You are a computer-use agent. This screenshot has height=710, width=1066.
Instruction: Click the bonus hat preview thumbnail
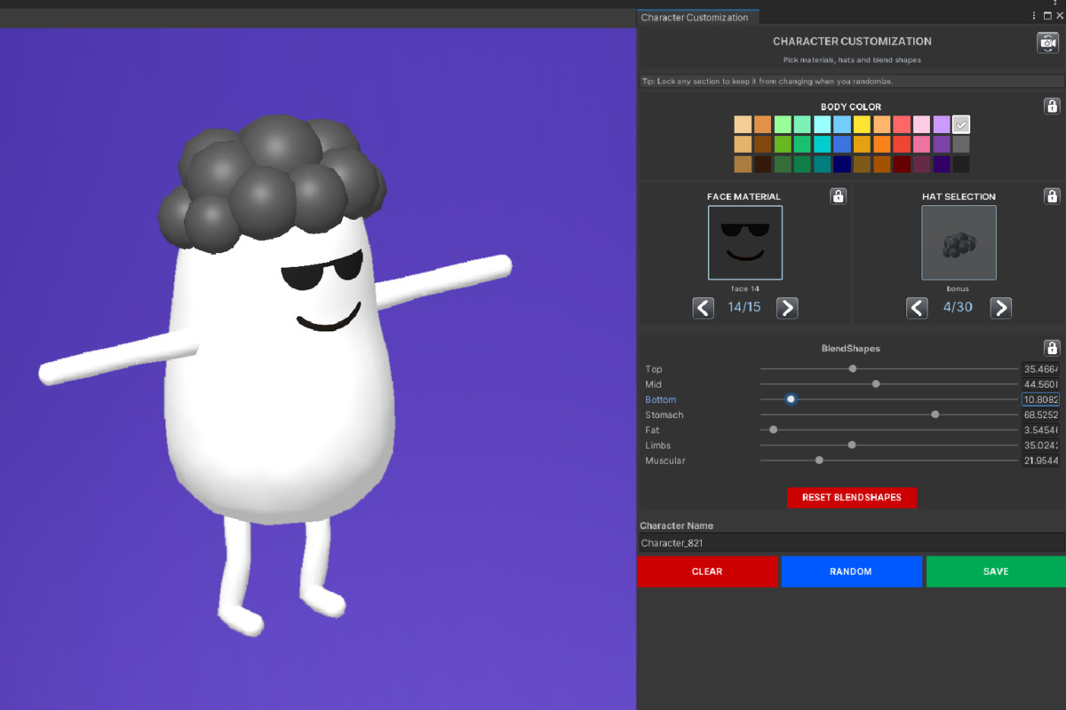click(x=959, y=241)
